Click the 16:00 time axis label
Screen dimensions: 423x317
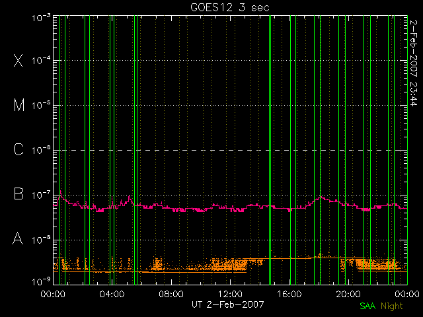289,293
